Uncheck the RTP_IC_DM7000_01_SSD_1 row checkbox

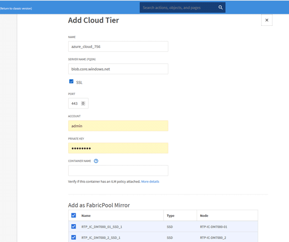pyautogui.click(x=74, y=226)
